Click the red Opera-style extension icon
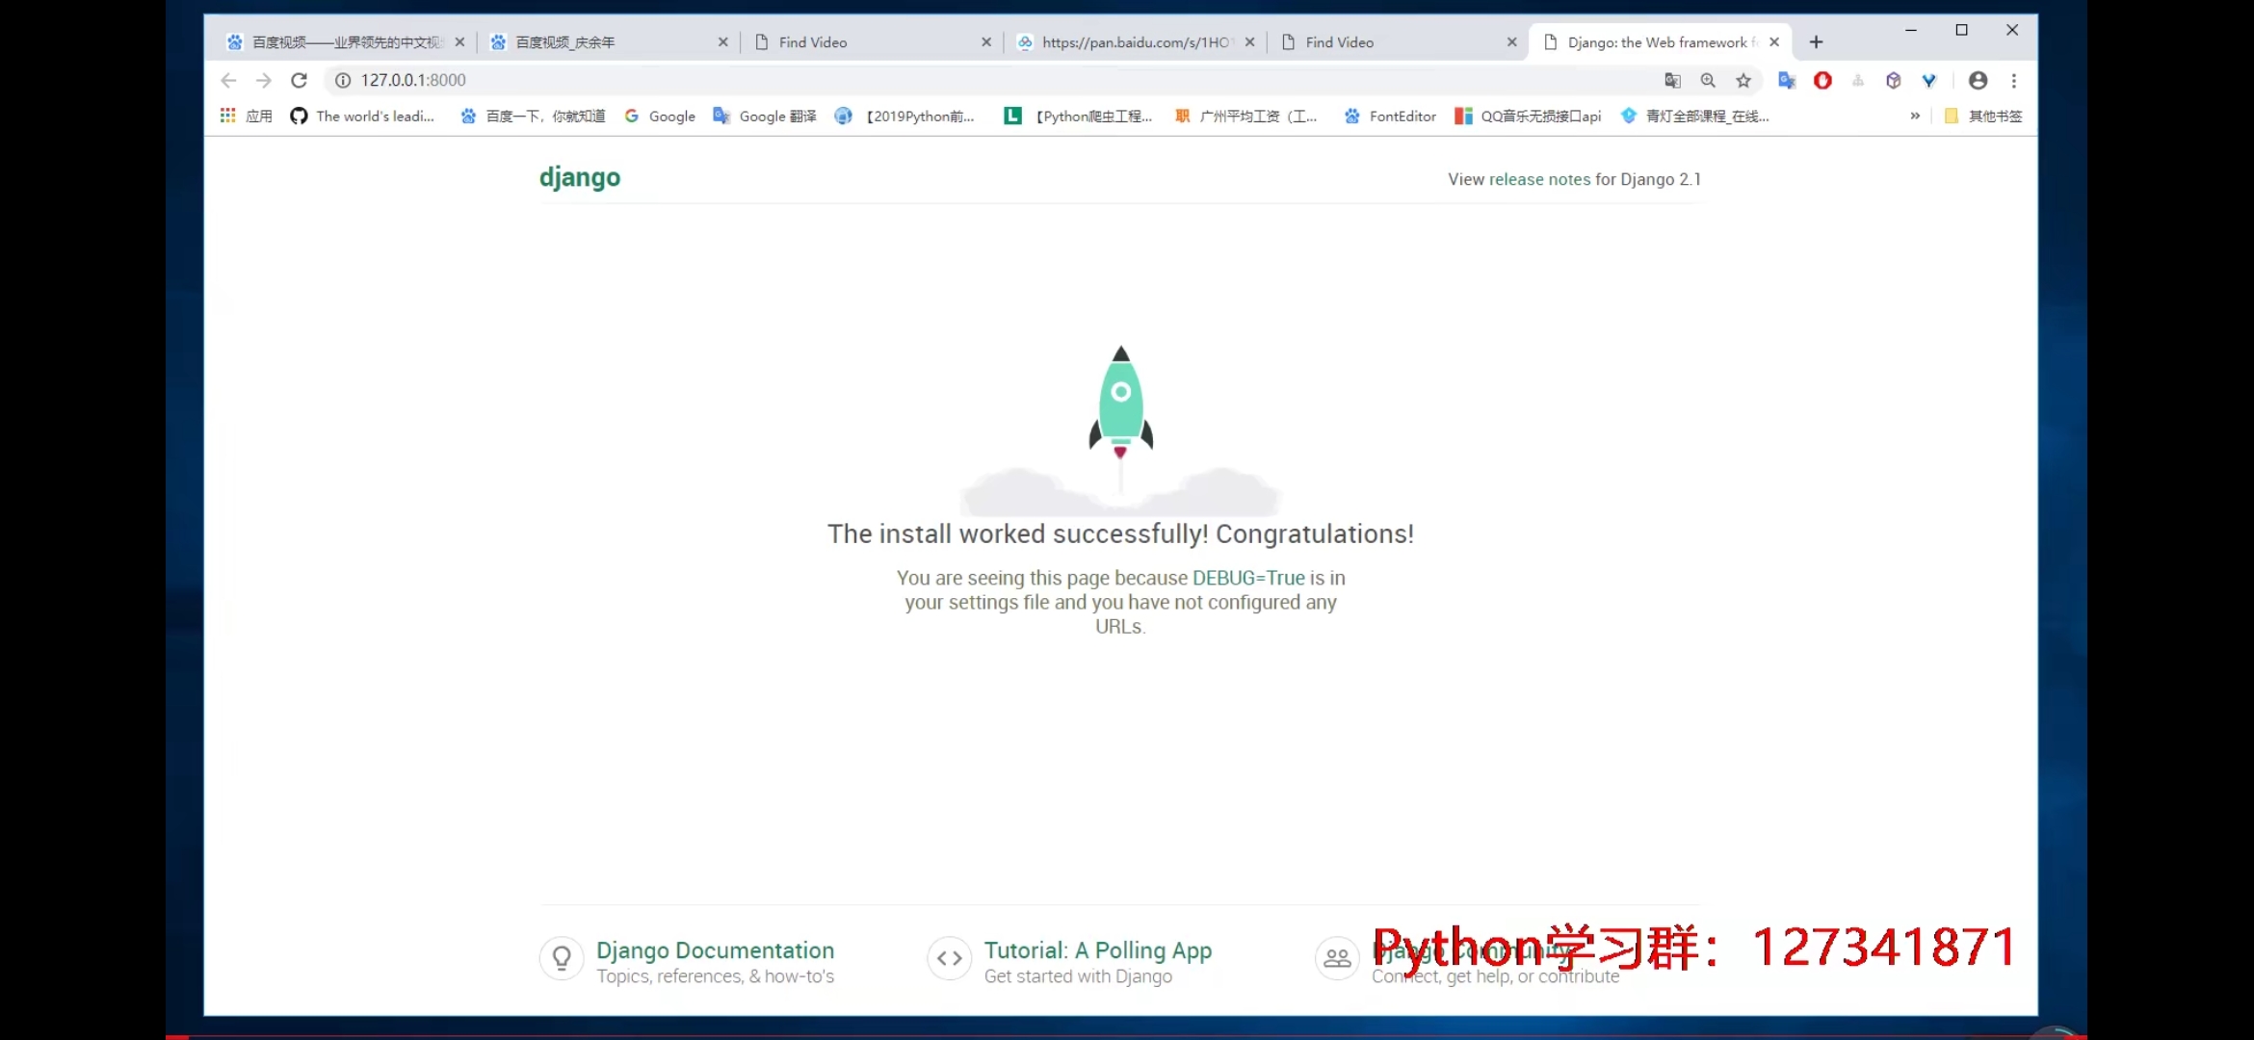 pos(1822,80)
